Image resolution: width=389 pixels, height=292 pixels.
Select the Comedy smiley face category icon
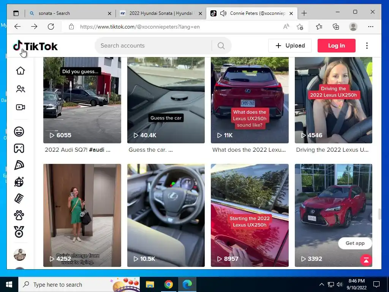click(x=19, y=131)
